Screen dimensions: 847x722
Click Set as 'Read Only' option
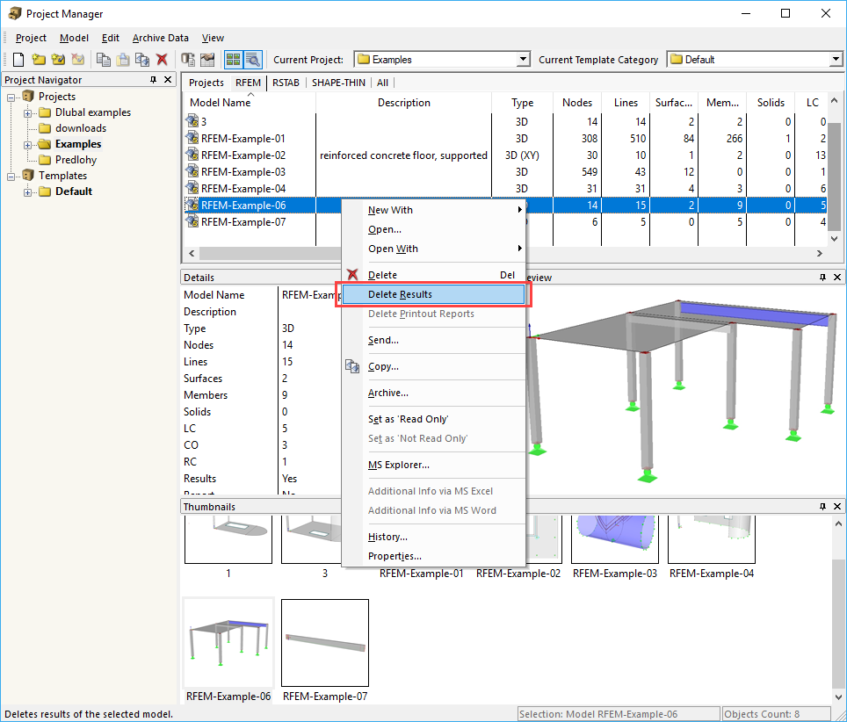[x=434, y=419]
